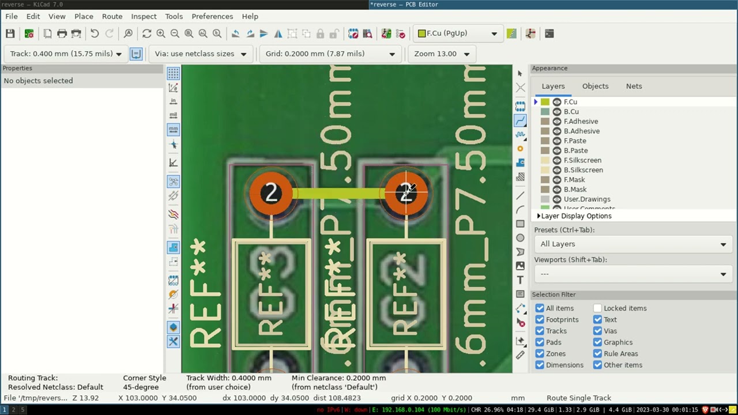The width and height of the screenshot is (738, 415).
Task: Hide the B.Cu layer
Action: 557,112
